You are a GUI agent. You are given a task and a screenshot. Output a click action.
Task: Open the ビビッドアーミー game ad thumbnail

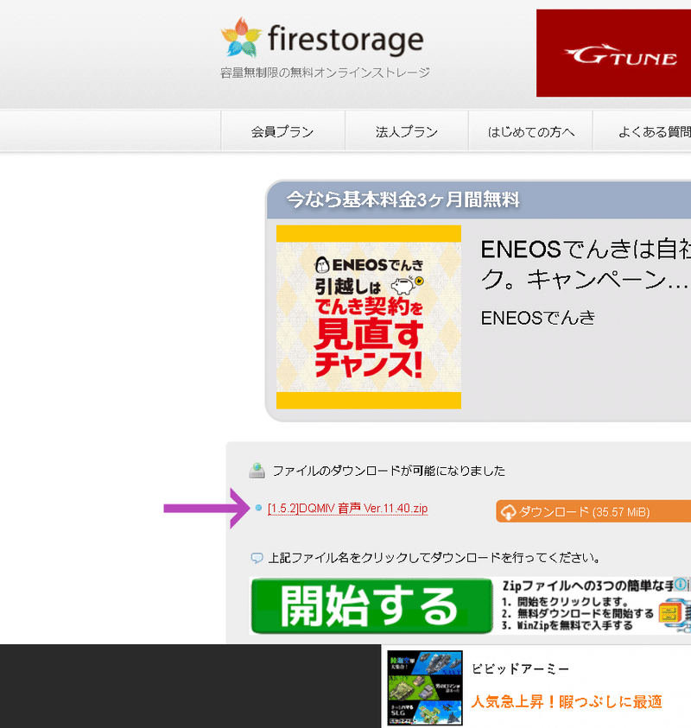(425, 687)
